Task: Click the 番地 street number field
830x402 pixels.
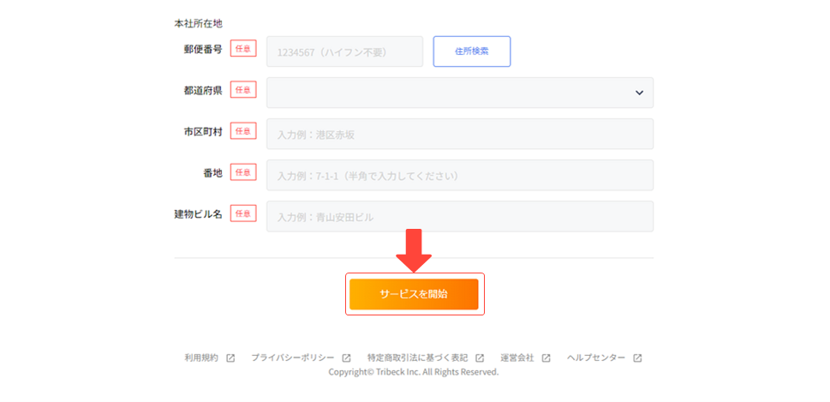Action: coord(459,176)
